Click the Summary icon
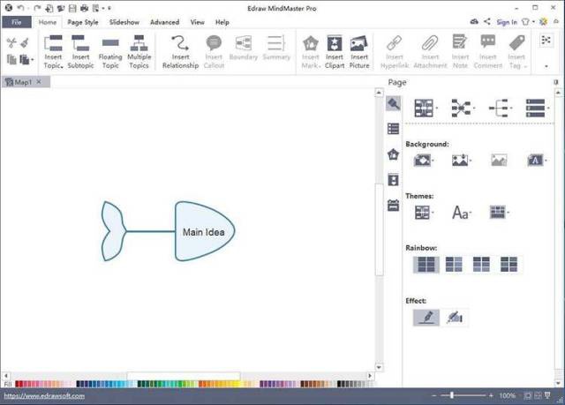Image resolution: width=565 pixels, height=405 pixels. (x=276, y=43)
